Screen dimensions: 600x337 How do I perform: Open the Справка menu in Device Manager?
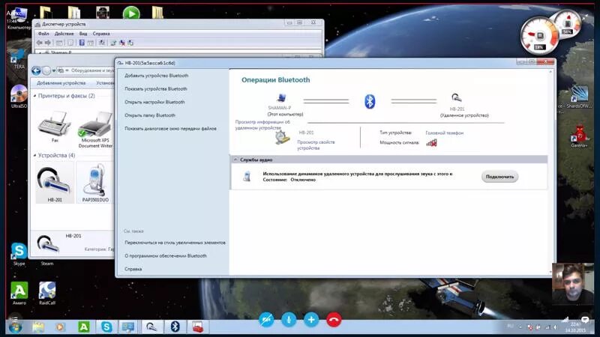(101, 34)
